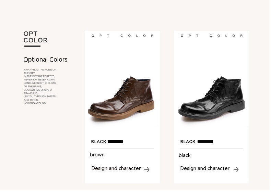Click the bold BLACK label in the brown boot card

click(99, 142)
